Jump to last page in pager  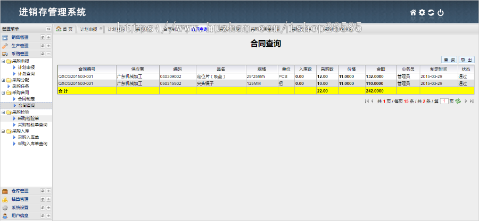(472, 101)
